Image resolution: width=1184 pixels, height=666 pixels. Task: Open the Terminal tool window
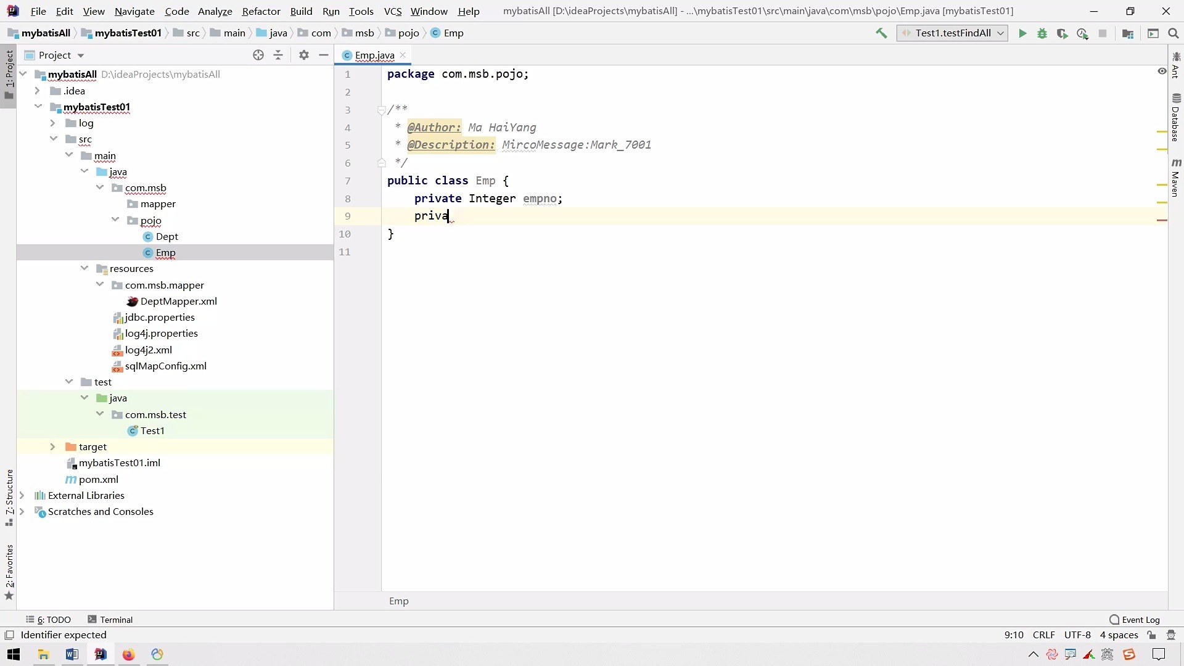(110, 620)
